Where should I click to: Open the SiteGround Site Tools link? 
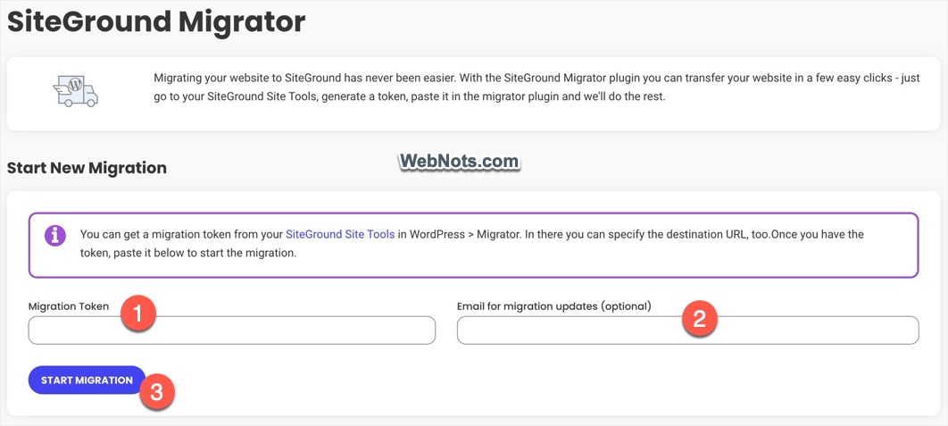tap(340, 235)
